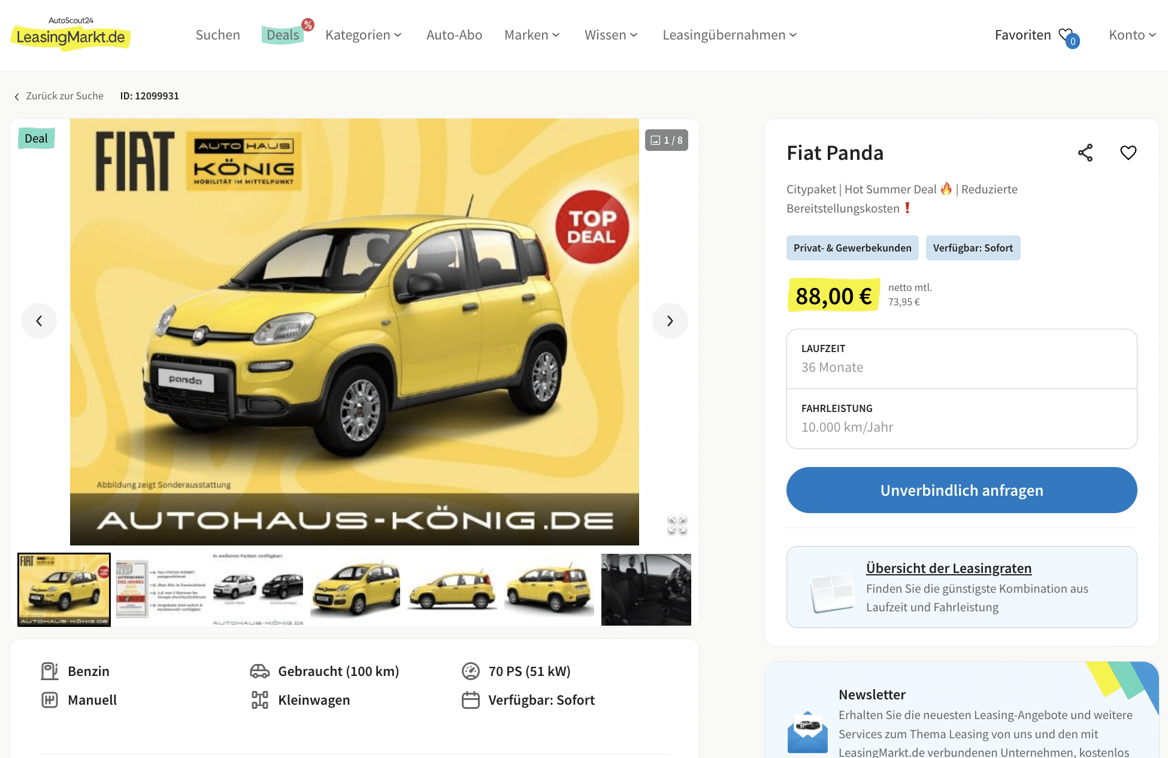Select the 36 Monate Laufzeit field

(961, 359)
